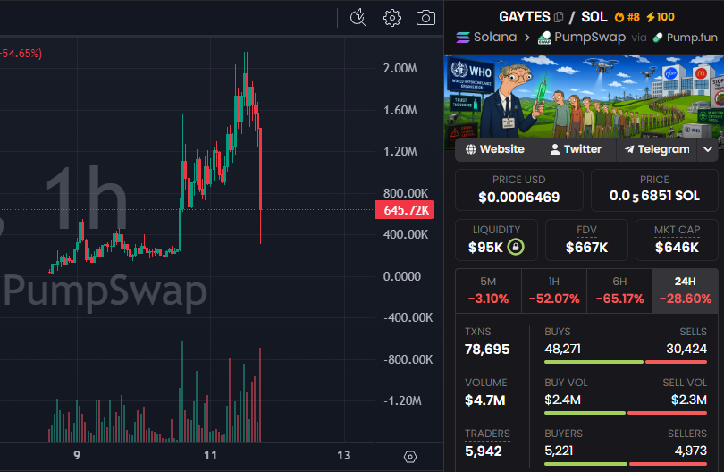This screenshot has height=472, width=724.
Task: Click the PRICE USD $0.0006469 box
Action: click(519, 190)
